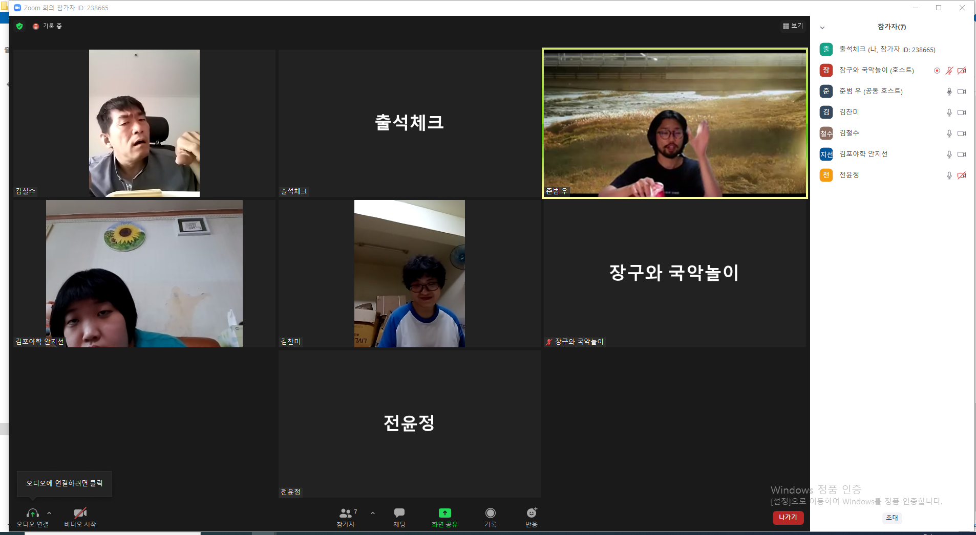Click recording dot icon beside 장구와 국악놀이 host

937,71
